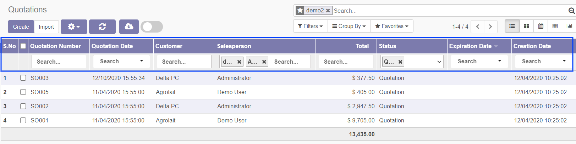Remove the demo2 favorite filter tag
Viewport: 576px width, 144px height.
tap(328, 11)
